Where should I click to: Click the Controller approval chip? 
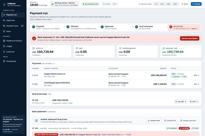tap(175, 77)
